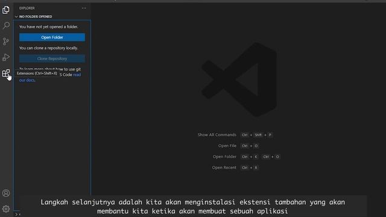Click the Clone Repository button
Viewport: 386px width, 217px height.
(x=52, y=58)
